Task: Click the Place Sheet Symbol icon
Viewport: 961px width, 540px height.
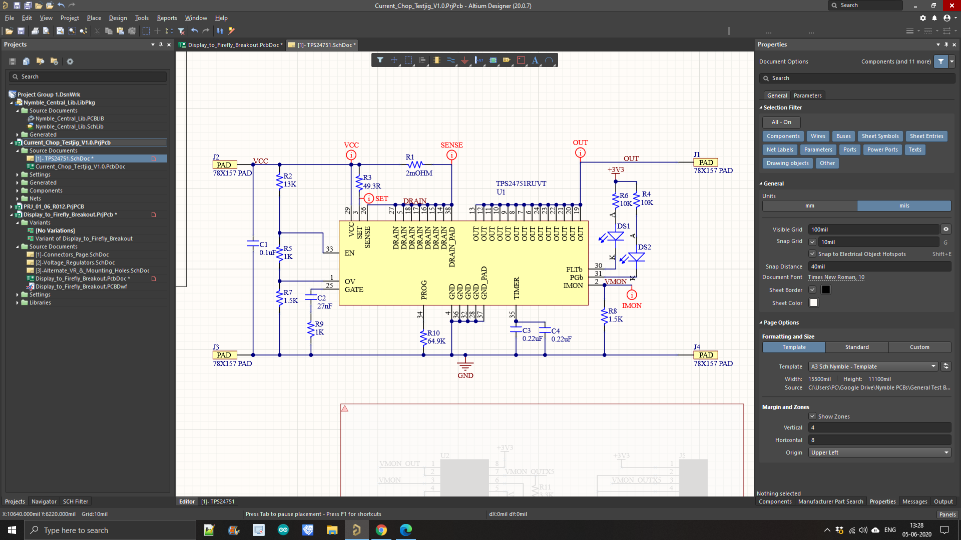Action: (x=493, y=60)
